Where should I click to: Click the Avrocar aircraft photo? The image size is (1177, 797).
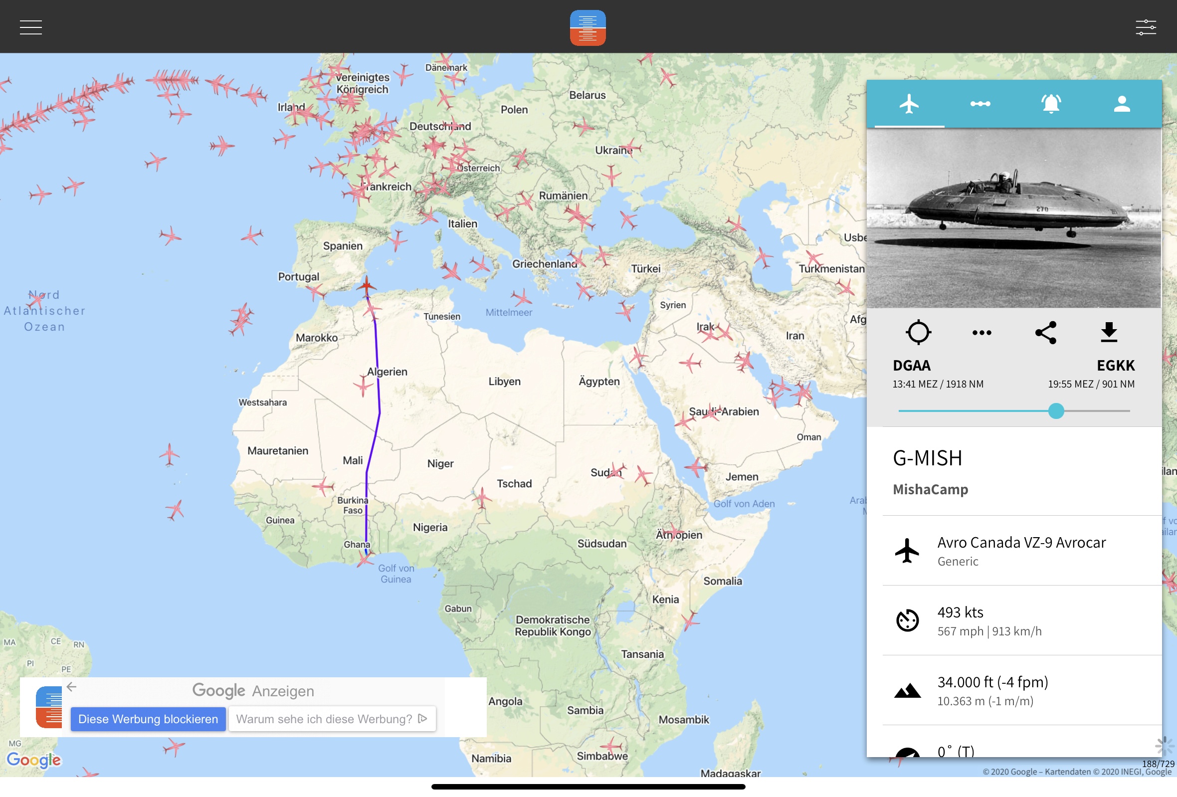coord(1014,218)
